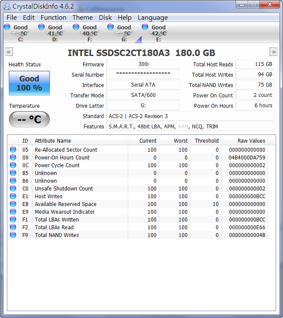Click raw value 00000000004B
The height and width of the screenshot is (318, 283).
pos(247,235)
